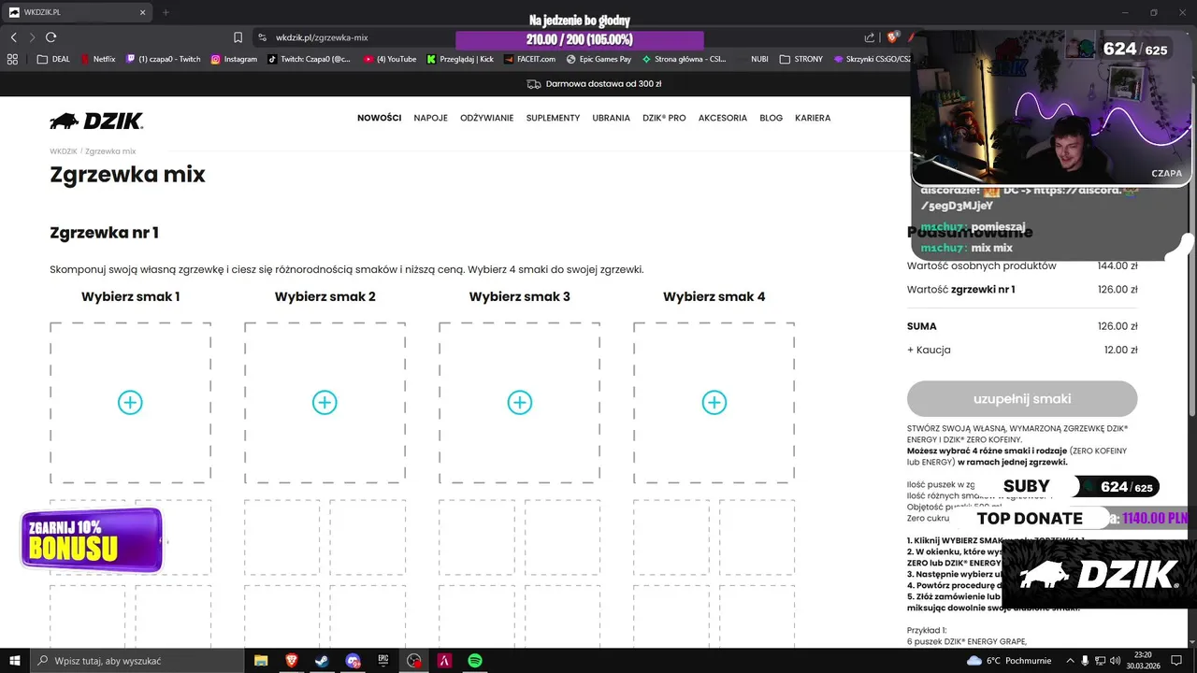Open a new tab with the plus button

(x=166, y=12)
